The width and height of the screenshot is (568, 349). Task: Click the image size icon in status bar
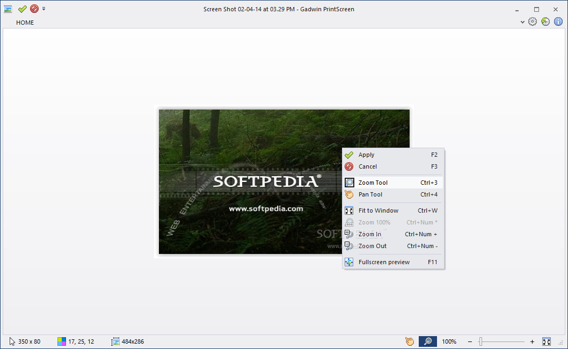[x=115, y=341]
